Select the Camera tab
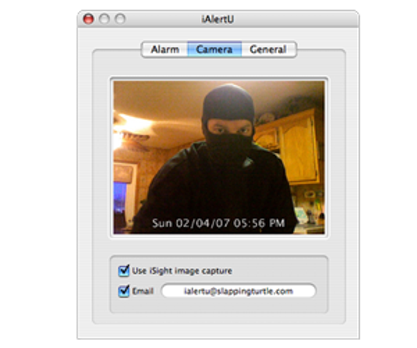Screen dimensions: 417x348 tap(215, 50)
